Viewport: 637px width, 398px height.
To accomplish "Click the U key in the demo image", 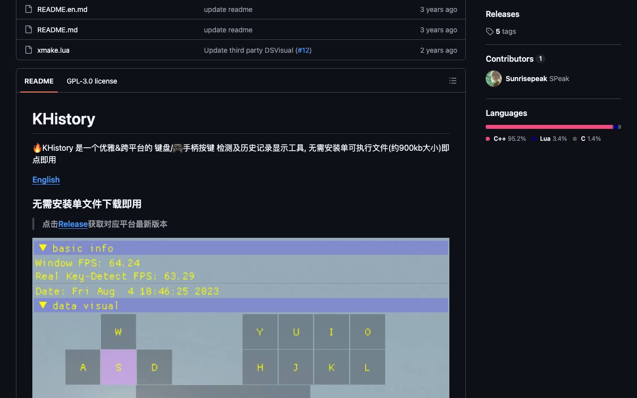I will (296, 332).
